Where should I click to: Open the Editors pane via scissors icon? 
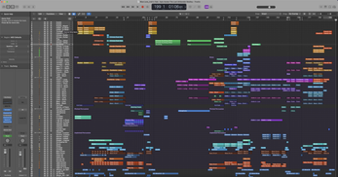(33, 7)
